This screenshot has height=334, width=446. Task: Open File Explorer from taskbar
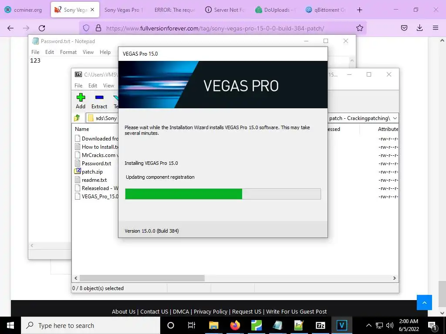[213, 325]
